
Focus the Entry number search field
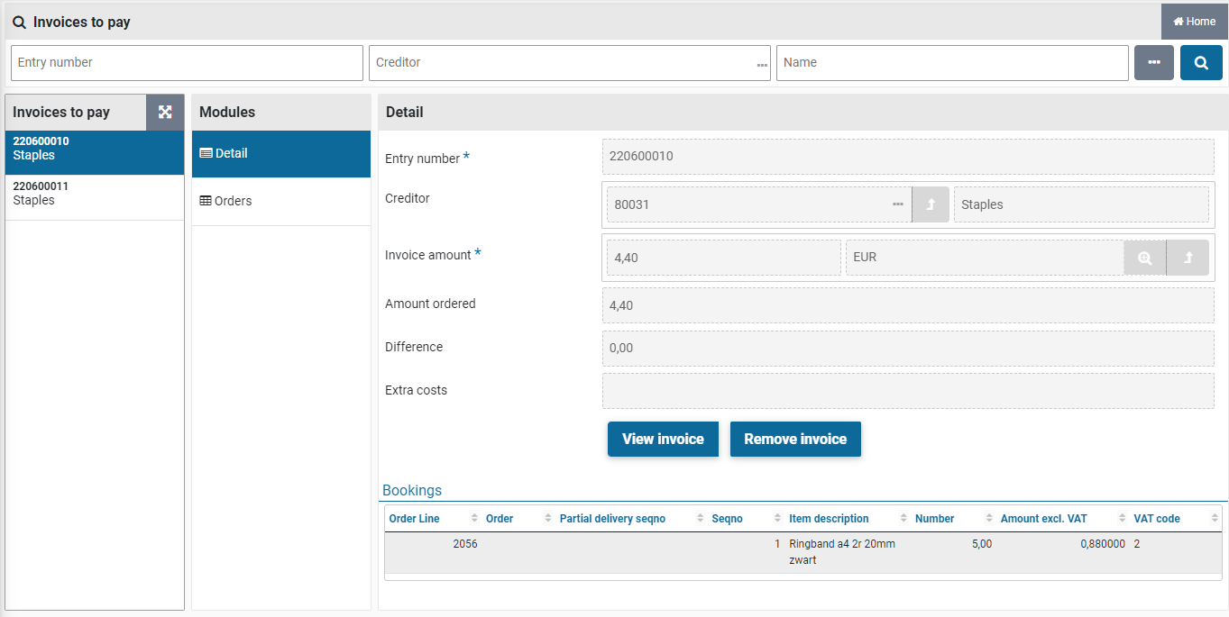(187, 63)
